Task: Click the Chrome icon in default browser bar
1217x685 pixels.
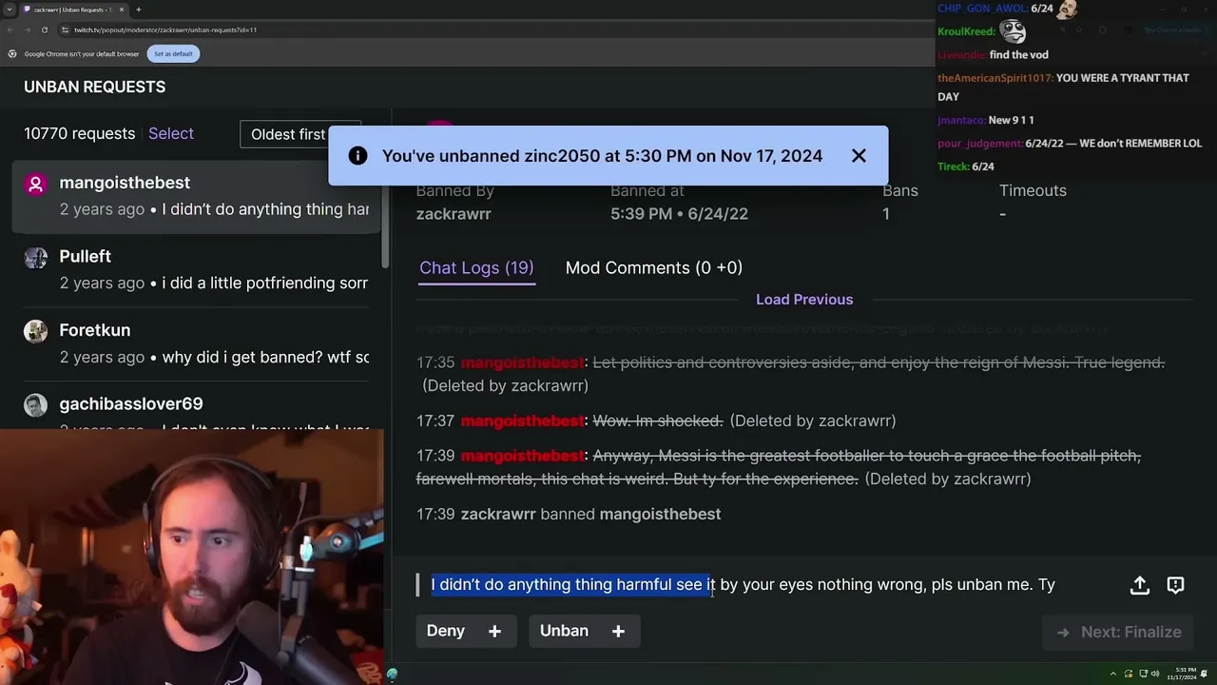Action: 14,53
